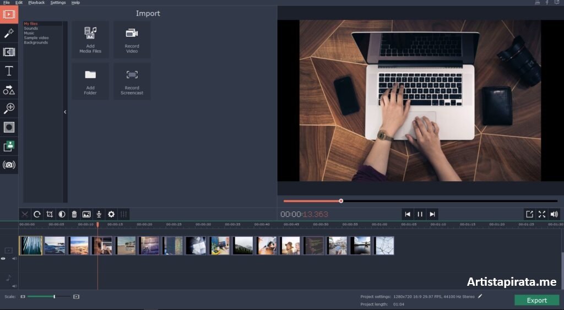564x310 pixels.
Task: Click the 00:00:13.363 timecode display
Action: [304, 214]
